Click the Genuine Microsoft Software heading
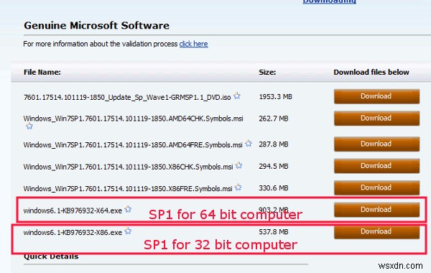 tap(96, 26)
